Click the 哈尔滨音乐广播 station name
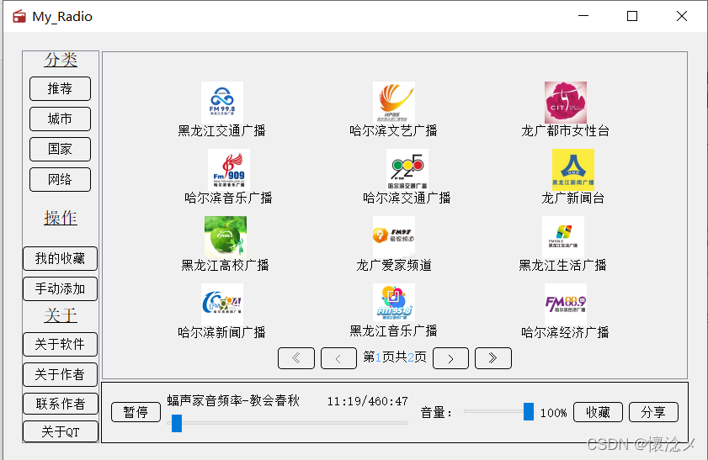The image size is (708, 460). pos(228,198)
